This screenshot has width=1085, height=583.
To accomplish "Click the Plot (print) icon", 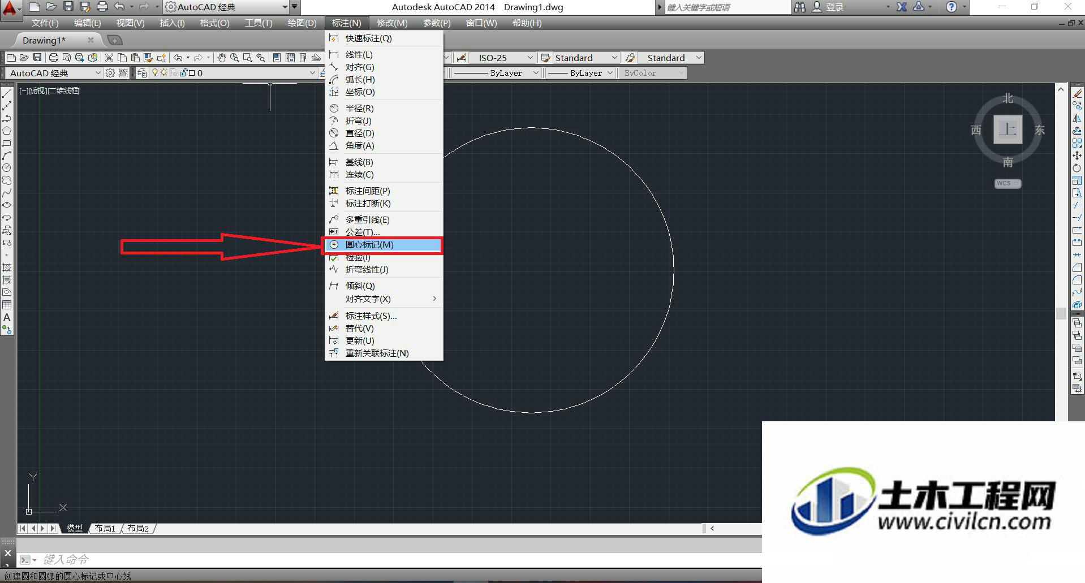I will click(54, 58).
